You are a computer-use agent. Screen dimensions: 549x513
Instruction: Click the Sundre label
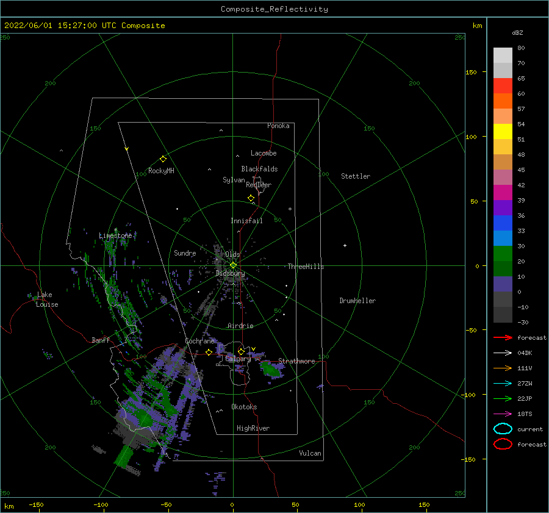[185, 253]
